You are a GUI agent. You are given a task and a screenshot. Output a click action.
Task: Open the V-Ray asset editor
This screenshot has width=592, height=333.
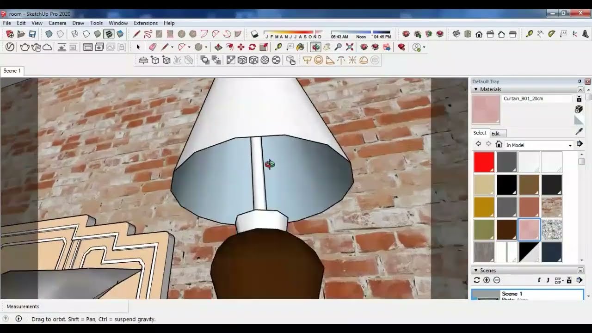click(x=10, y=47)
